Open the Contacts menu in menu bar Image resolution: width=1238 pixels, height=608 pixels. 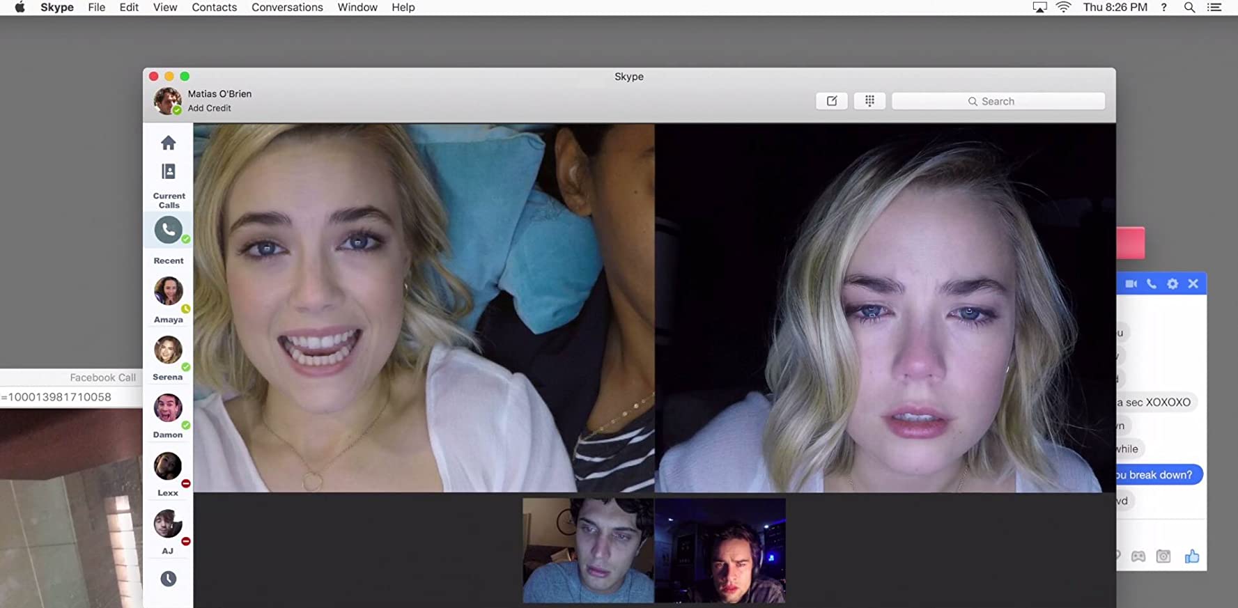[x=214, y=8]
